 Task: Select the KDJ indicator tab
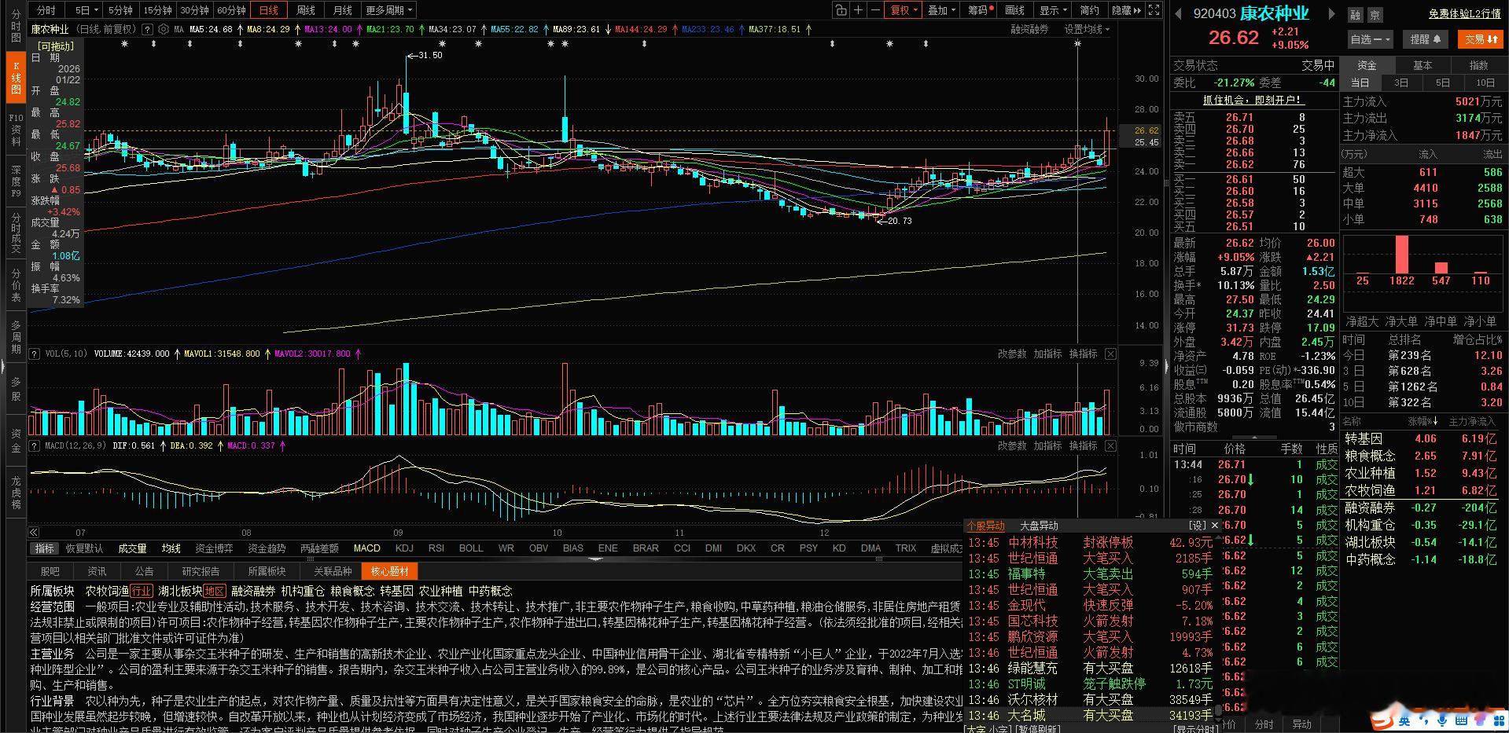[x=404, y=548]
